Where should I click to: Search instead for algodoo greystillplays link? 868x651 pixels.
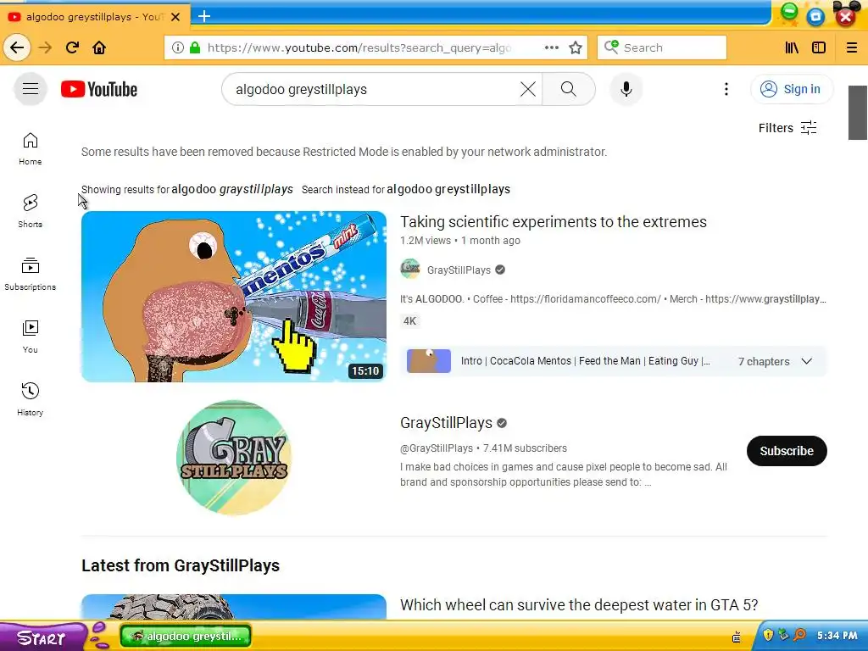click(448, 189)
